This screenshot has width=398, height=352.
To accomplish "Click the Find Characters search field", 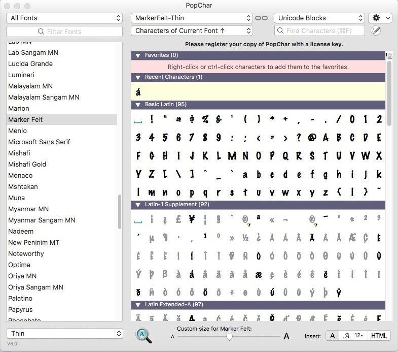I will [319, 31].
